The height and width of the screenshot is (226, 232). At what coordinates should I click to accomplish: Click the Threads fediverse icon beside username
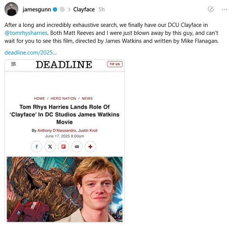pos(62,9)
